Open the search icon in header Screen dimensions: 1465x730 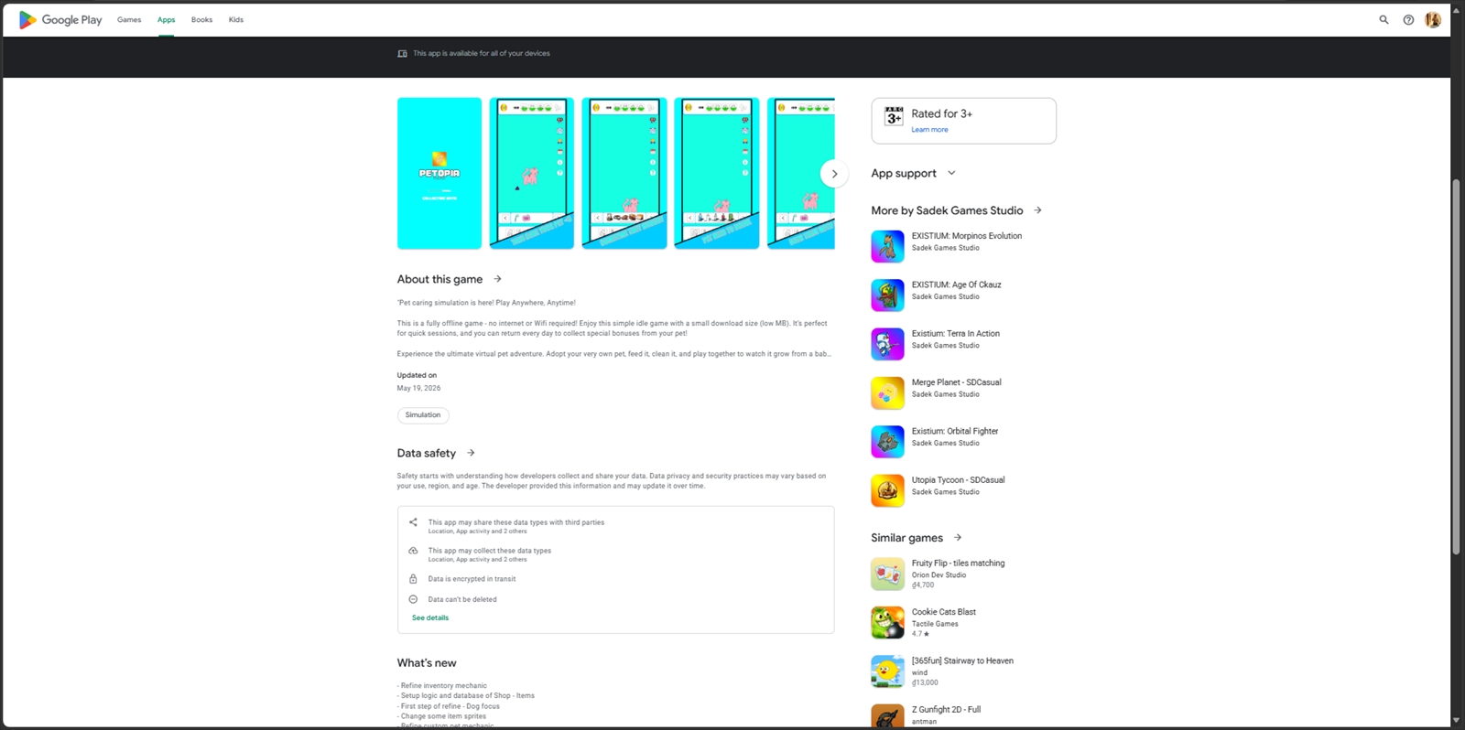point(1384,20)
